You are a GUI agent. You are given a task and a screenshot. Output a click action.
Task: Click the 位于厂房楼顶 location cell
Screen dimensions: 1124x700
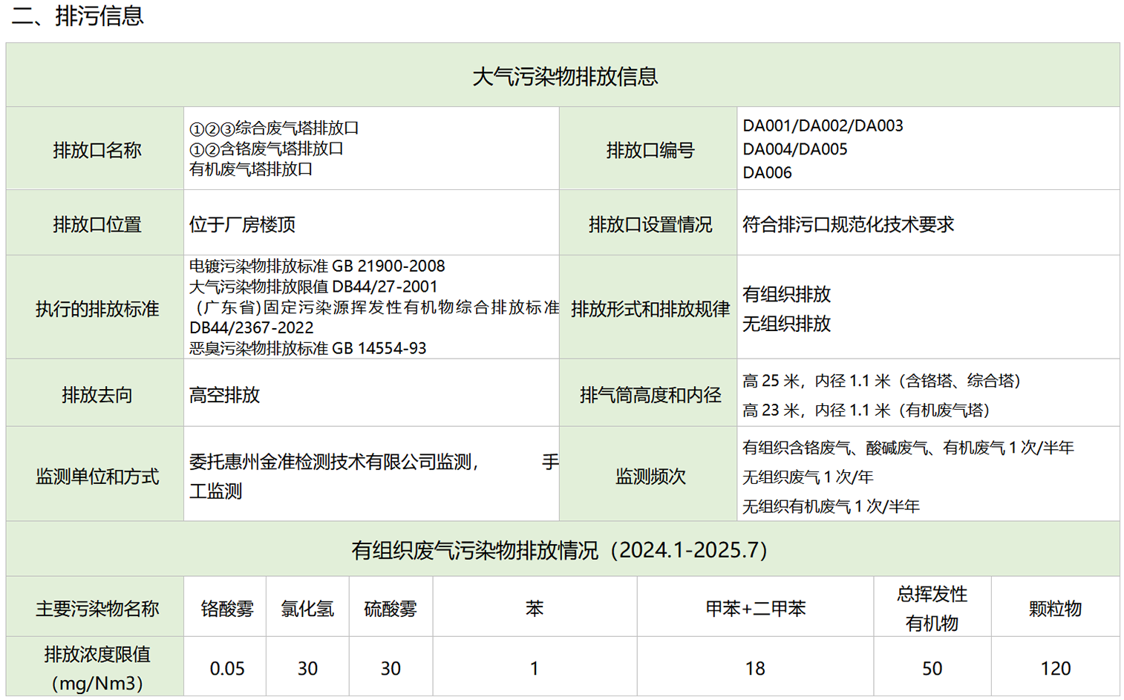[243, 225]
